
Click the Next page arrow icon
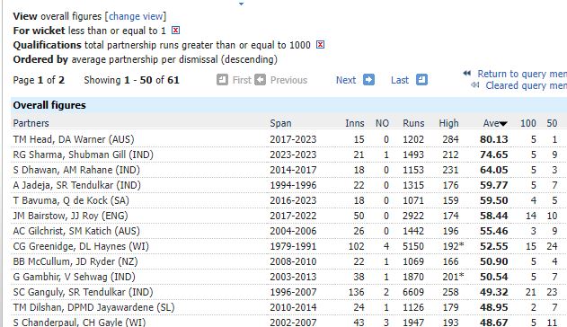click(x=368, y=79)
